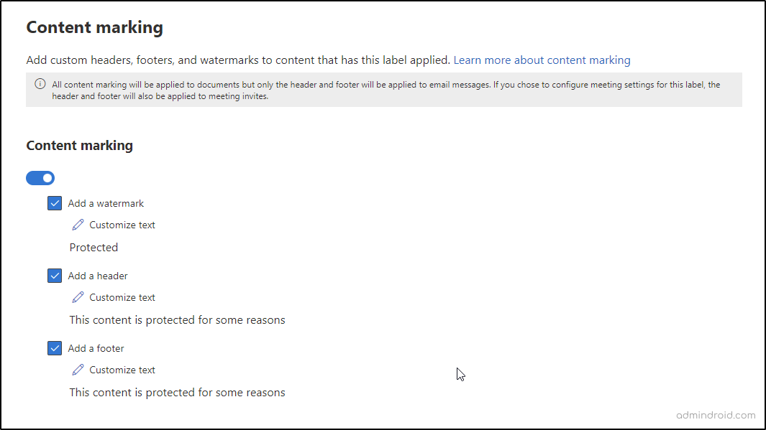Open Learn more about content marking
766x430 pixels.
click(x=542, y=60)
